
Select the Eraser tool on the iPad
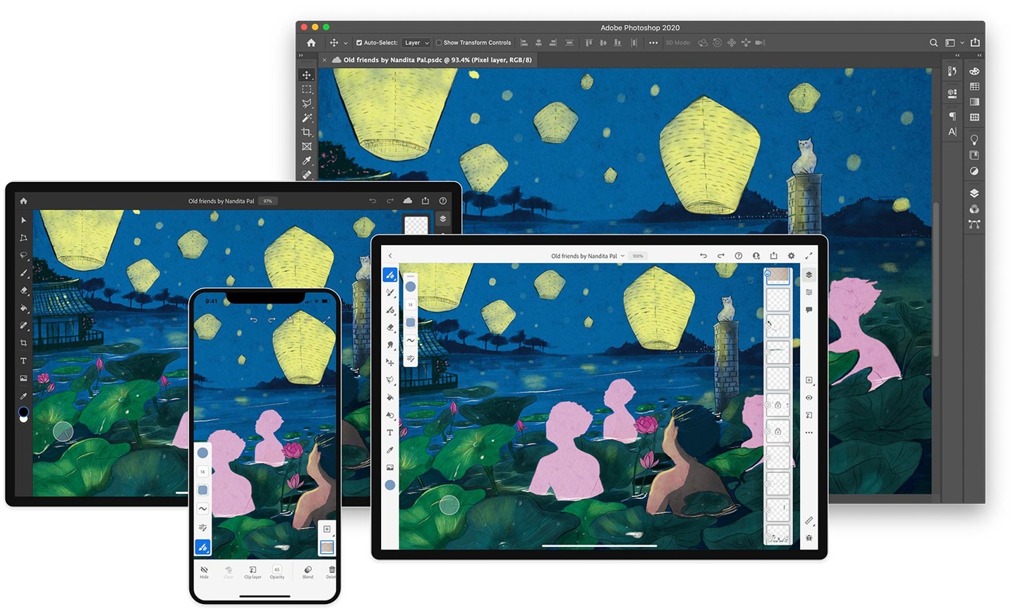point(390,326)
